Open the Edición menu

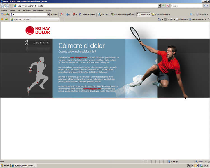[x=12, y=11]
